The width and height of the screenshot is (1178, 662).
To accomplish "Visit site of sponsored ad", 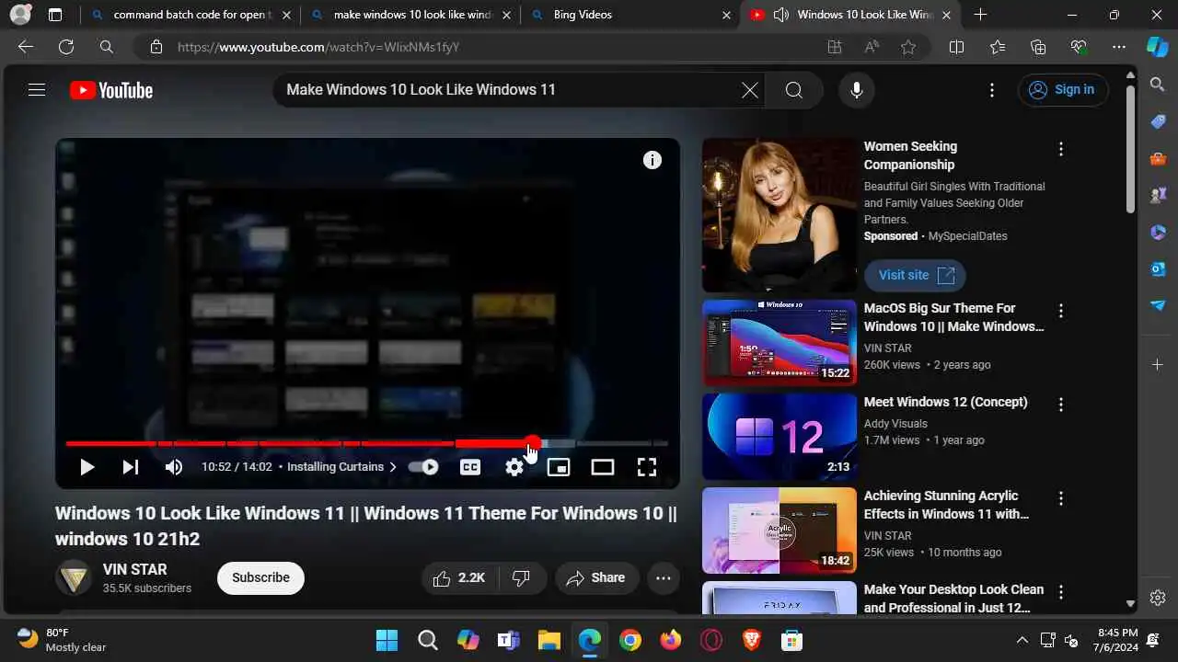I will tap(915, 275).
